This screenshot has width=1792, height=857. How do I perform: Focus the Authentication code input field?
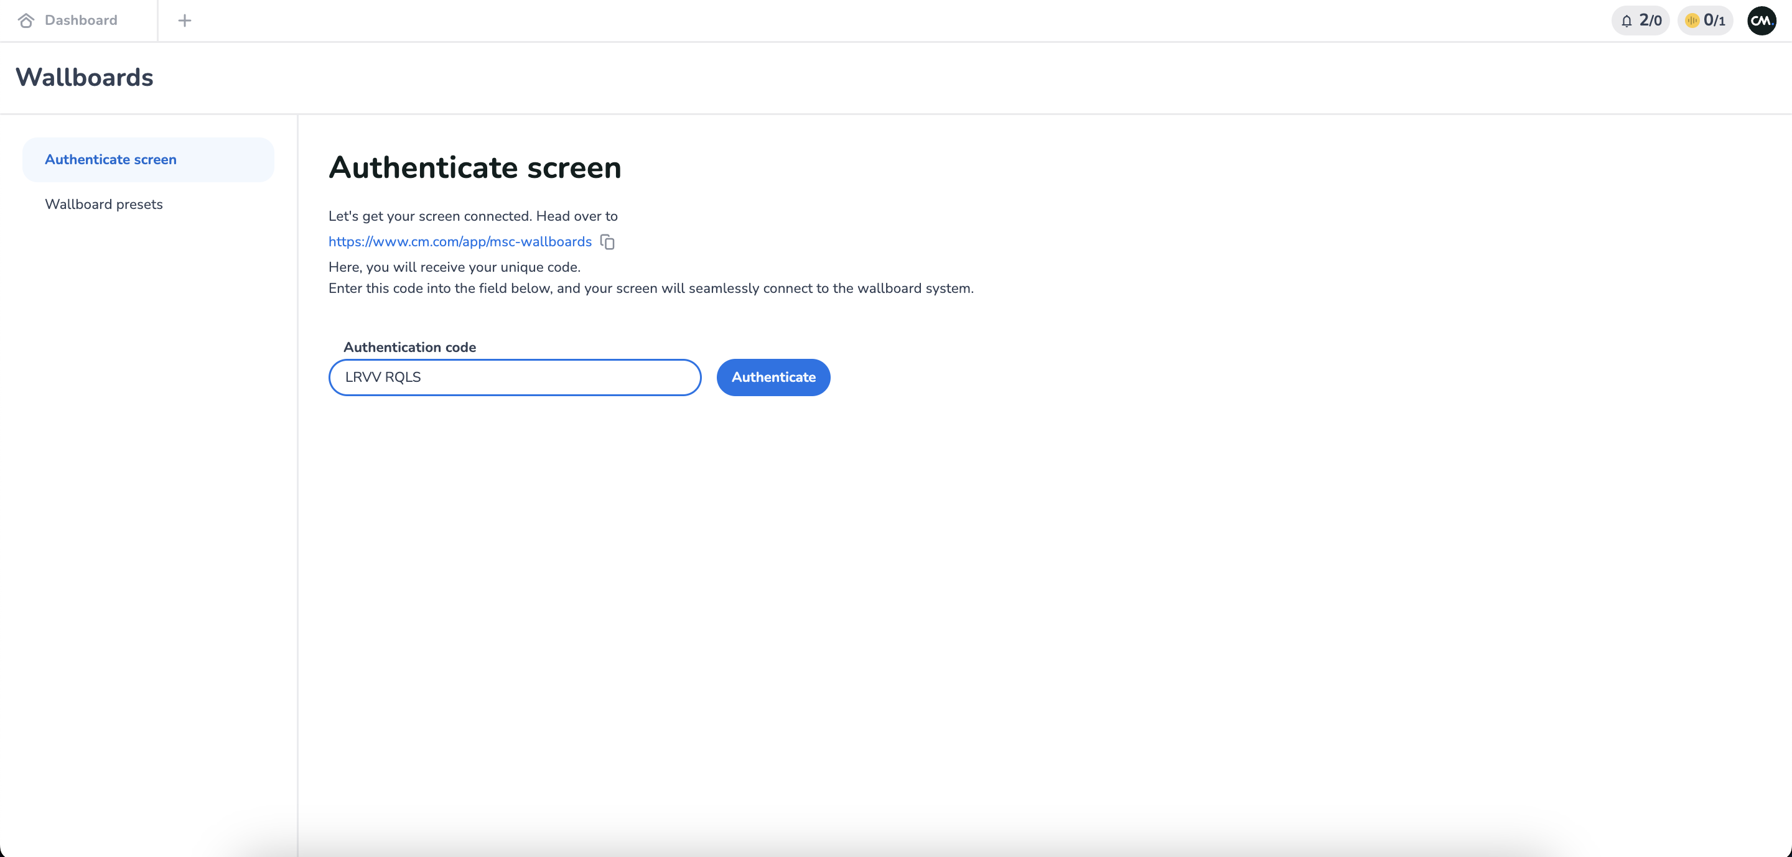click(515, 378)
